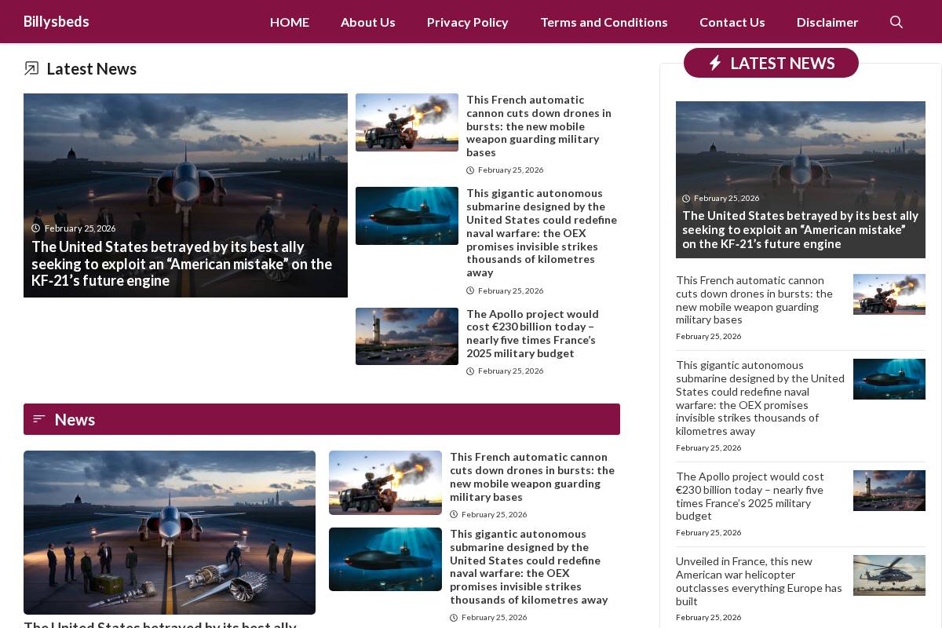This screenshot has height=628, width=942.
Task: Click the arrow icon beside Latest News heading
Action: (31, 68)
